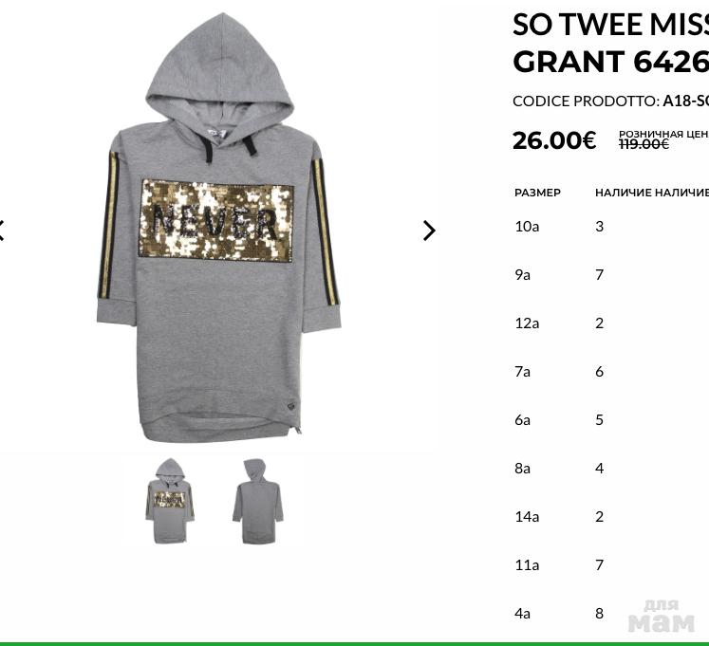The width and height of the screenshot is (709, 646).
Task: Select the back view hoodie thumbnail
Action: 258,501
